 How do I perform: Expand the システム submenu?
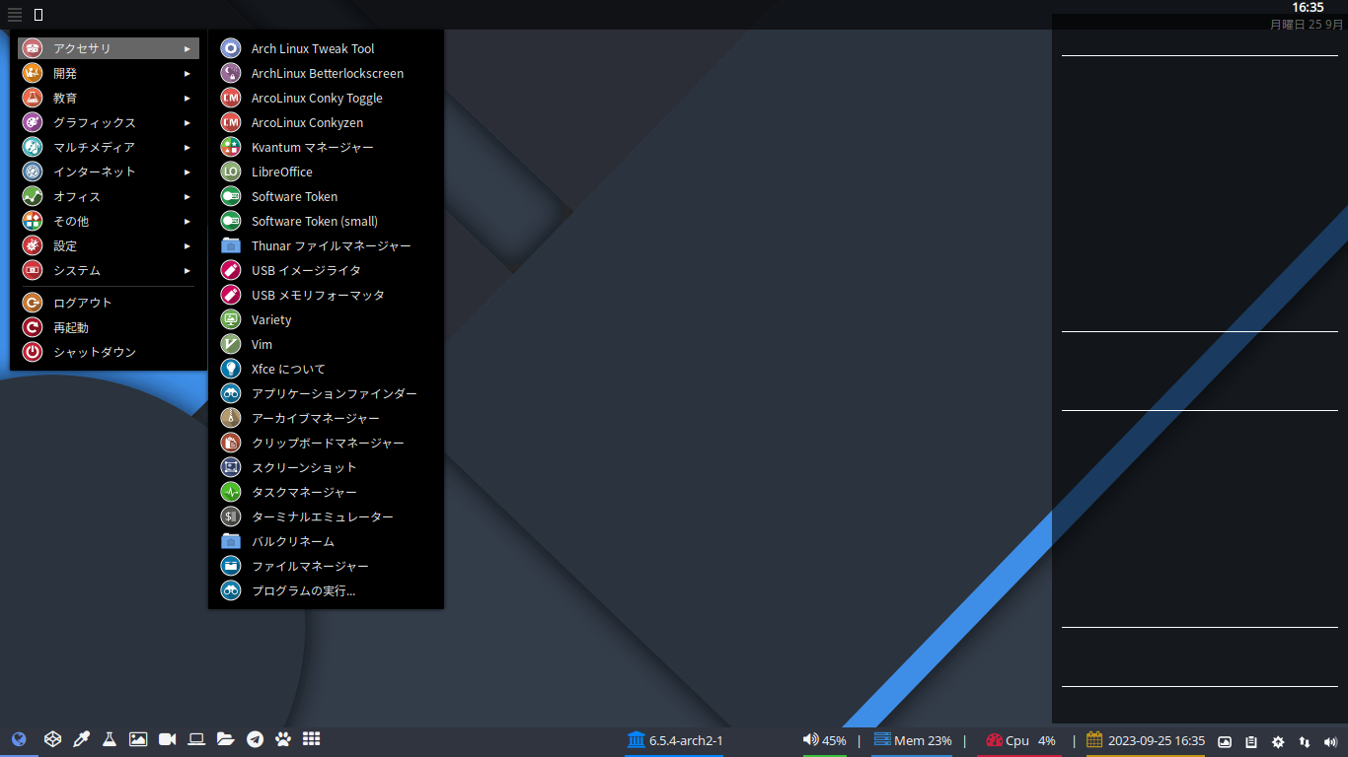coord(109,270)
